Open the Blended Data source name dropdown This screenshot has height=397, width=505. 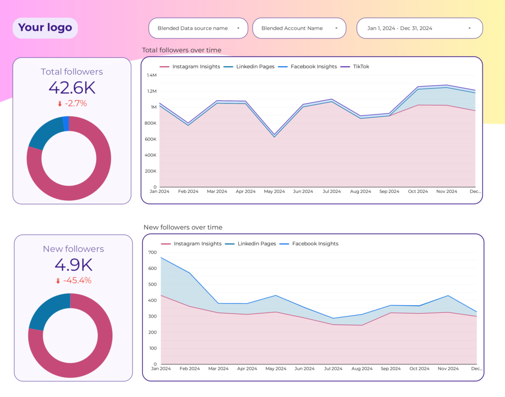198,28
